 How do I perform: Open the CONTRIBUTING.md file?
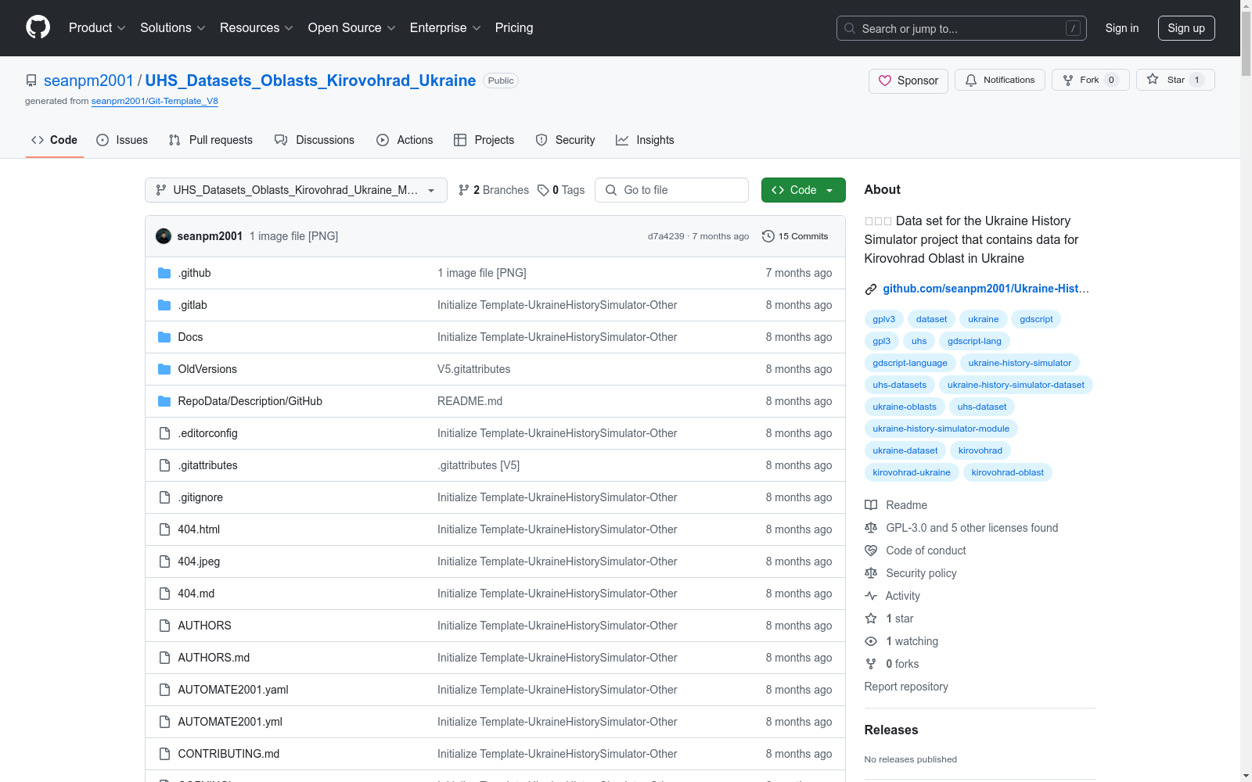pyautogui.click(x=228, y=754)
